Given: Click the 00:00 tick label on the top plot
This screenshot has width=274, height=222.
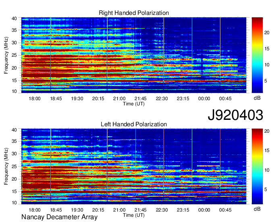Looking at the screenshot, I should pos(204,99).
